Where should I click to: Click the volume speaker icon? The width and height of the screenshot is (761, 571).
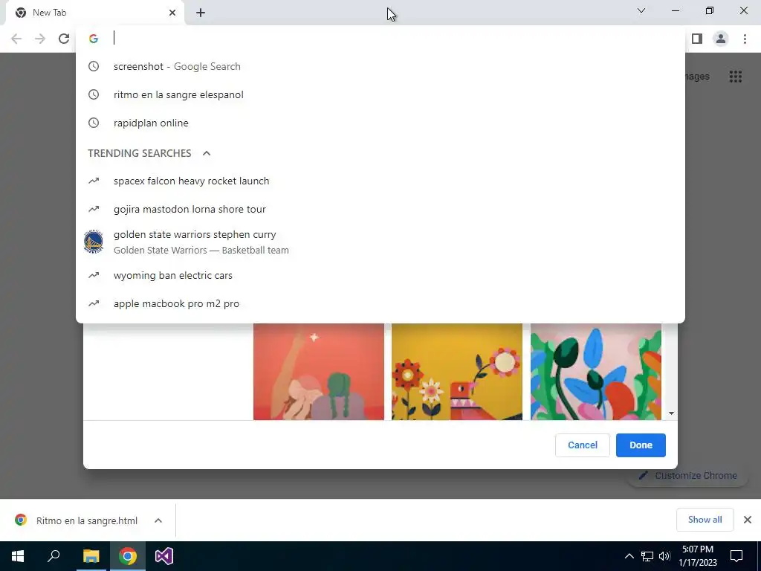(664, 556)
